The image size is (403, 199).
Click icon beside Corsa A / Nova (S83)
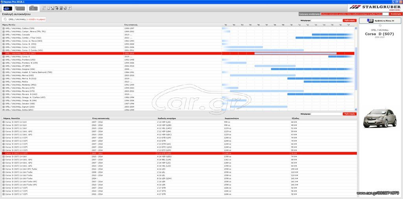(3, 41)
